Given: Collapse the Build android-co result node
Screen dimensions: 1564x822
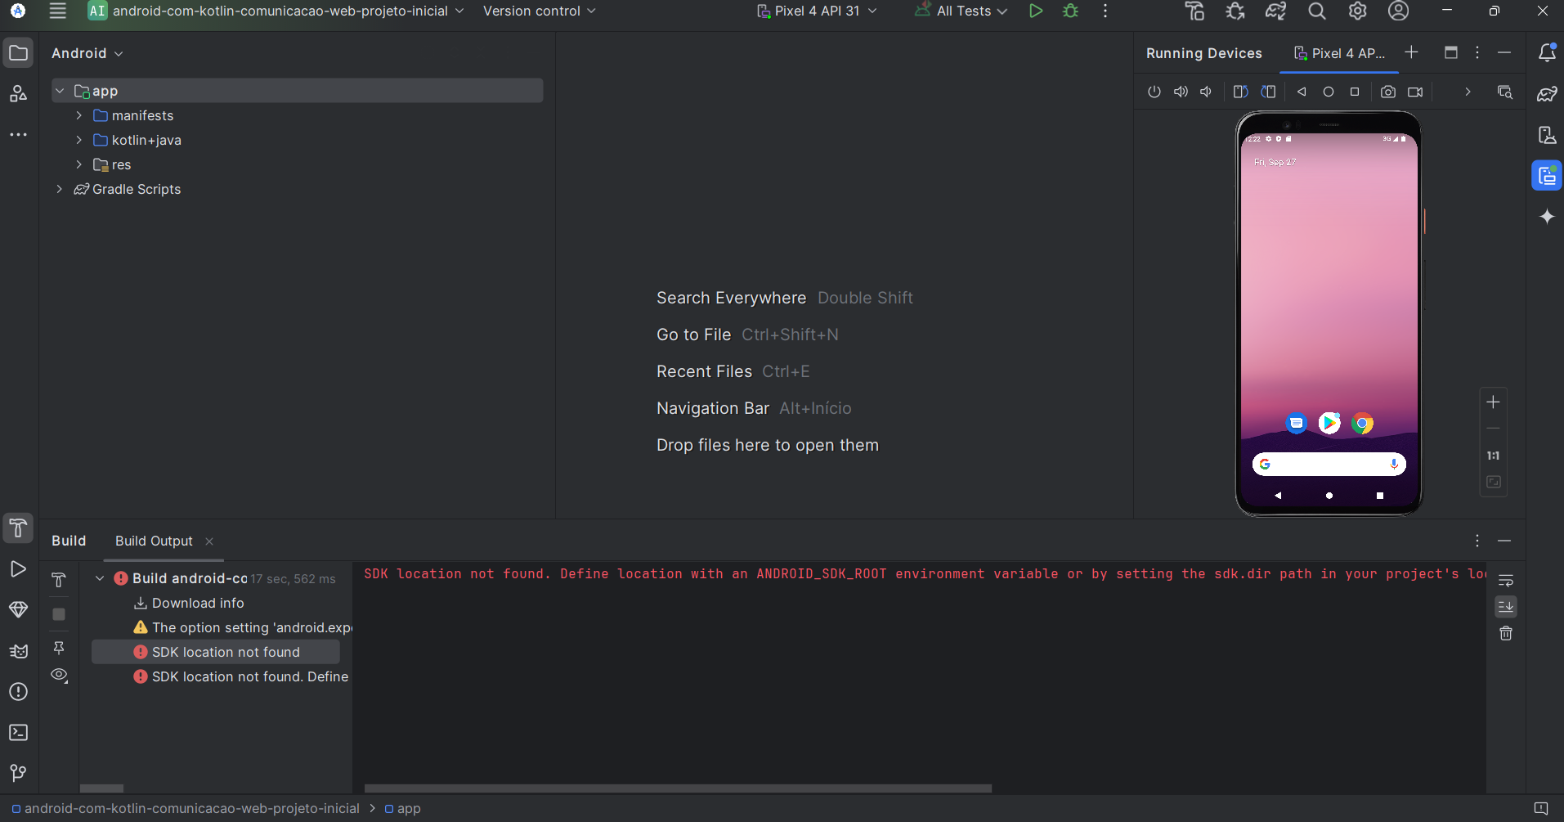Looking at the screenshot, I should [x=100, y=578].
